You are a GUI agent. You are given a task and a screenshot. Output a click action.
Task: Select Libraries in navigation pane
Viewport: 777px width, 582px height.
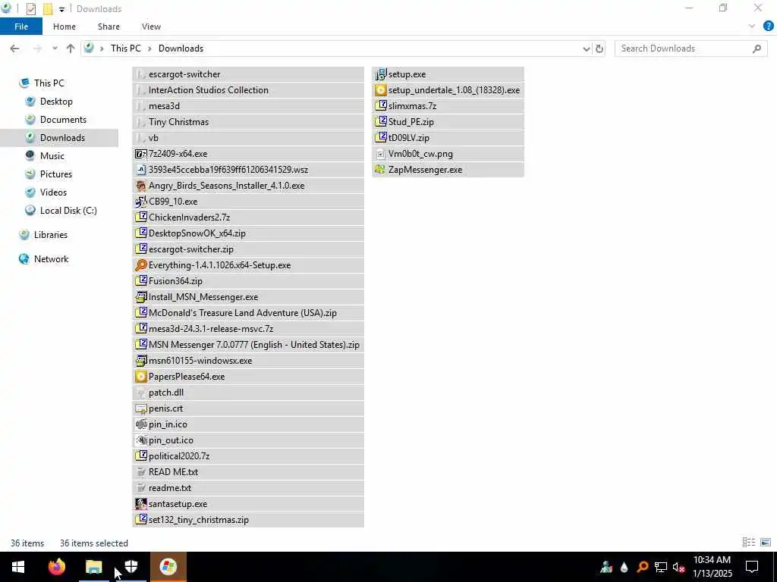51,235
